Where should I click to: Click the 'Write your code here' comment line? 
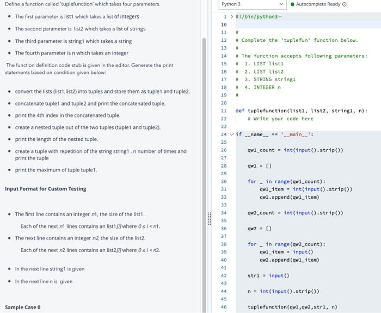(x=280, y=119)
